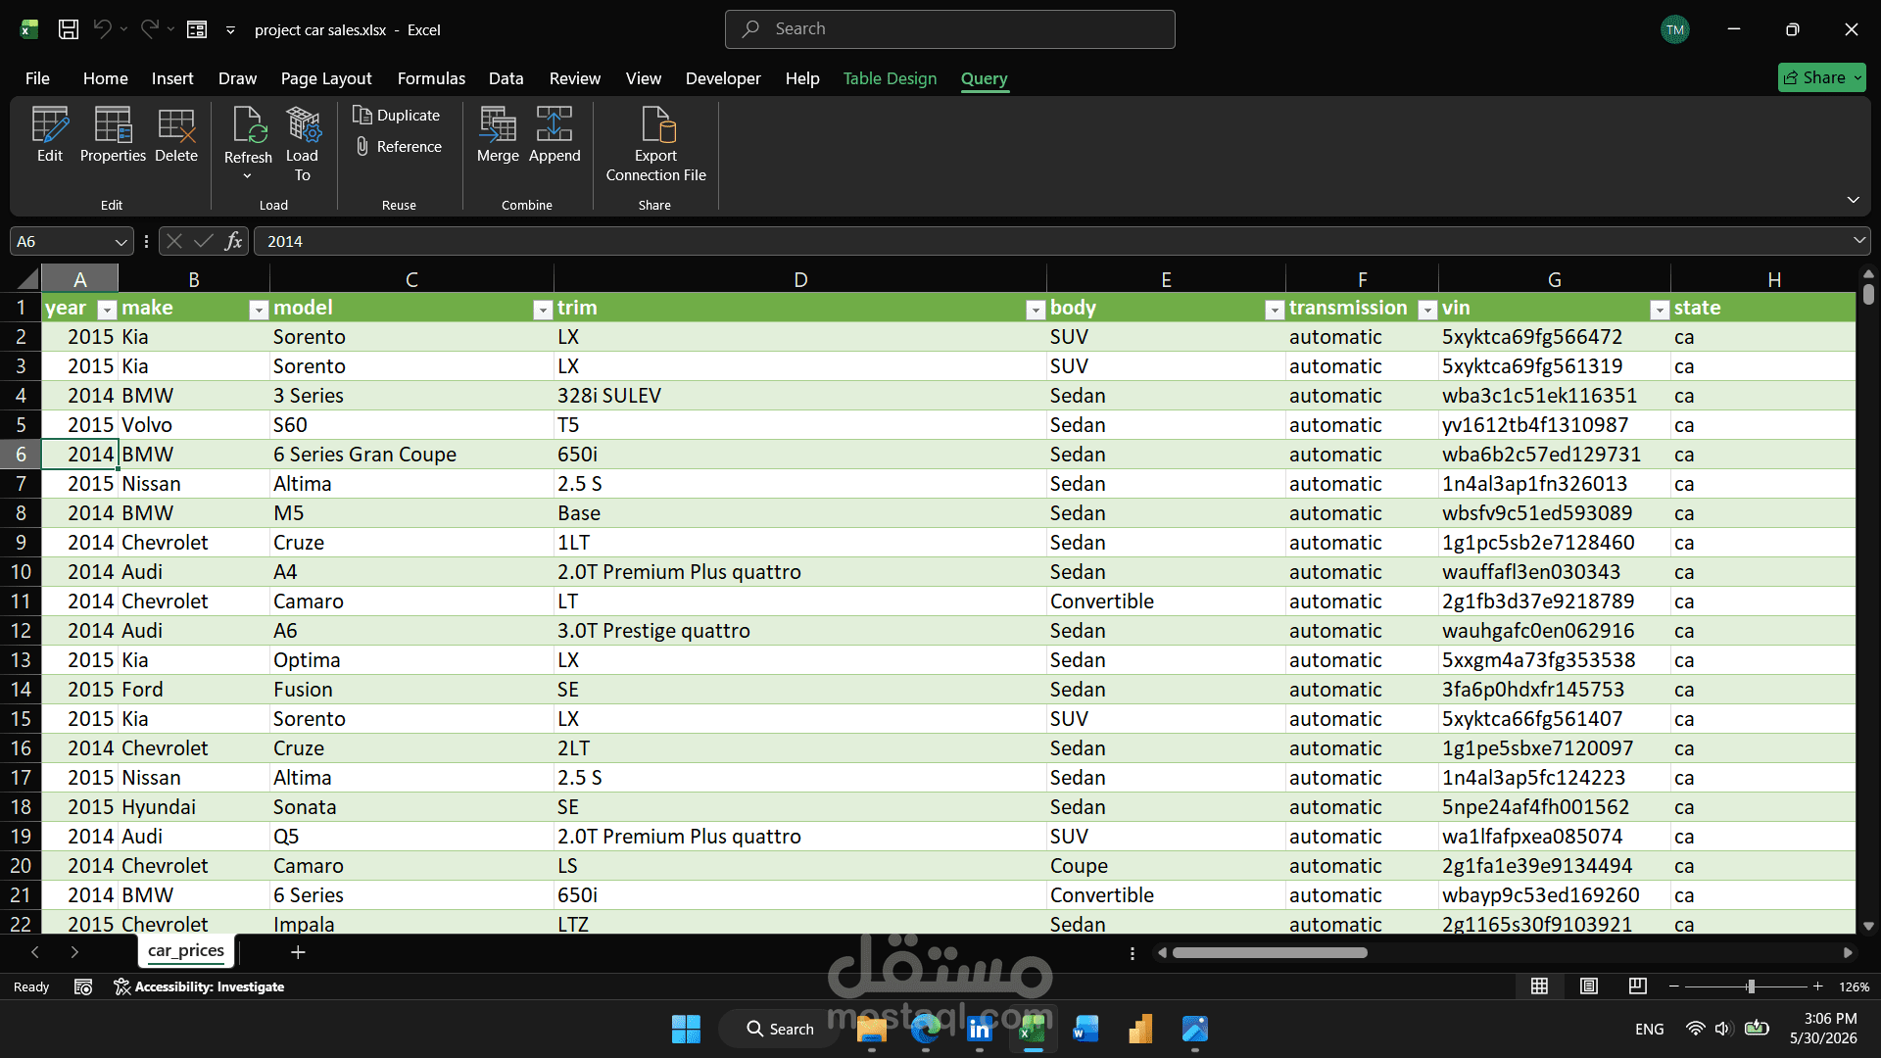Click the macro recording status bar icon
1881x1058 pixels.
point(83,986)
